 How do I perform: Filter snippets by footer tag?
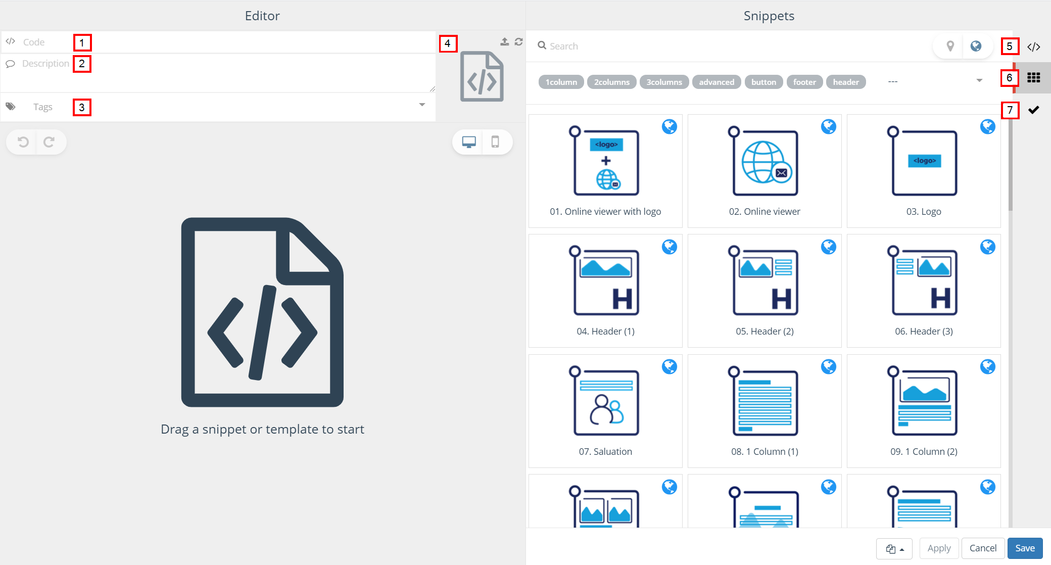click(804, 82)
